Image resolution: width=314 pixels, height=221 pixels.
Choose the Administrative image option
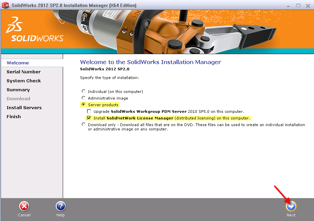pos(83,98)
